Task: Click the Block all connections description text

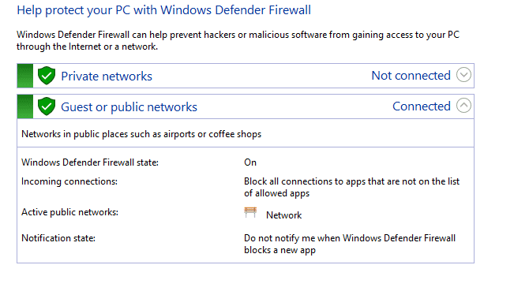Action: [x=351, y=188]
